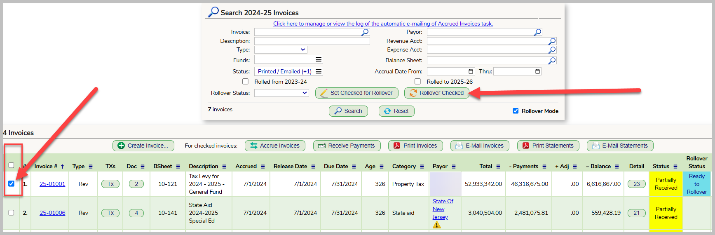Click the Set Checked for Rollover button
Viewport: 715px width, 235px height.
click(357, 93)
